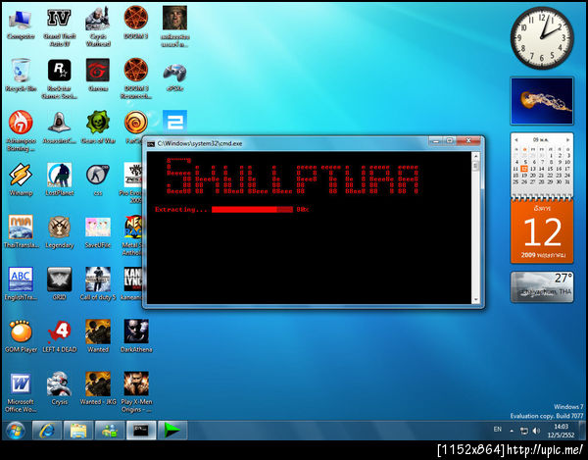Viewport: 588px width, 460px height.
Task: Click the Ashampoo Burning icon
Action: tap(21, 130)
